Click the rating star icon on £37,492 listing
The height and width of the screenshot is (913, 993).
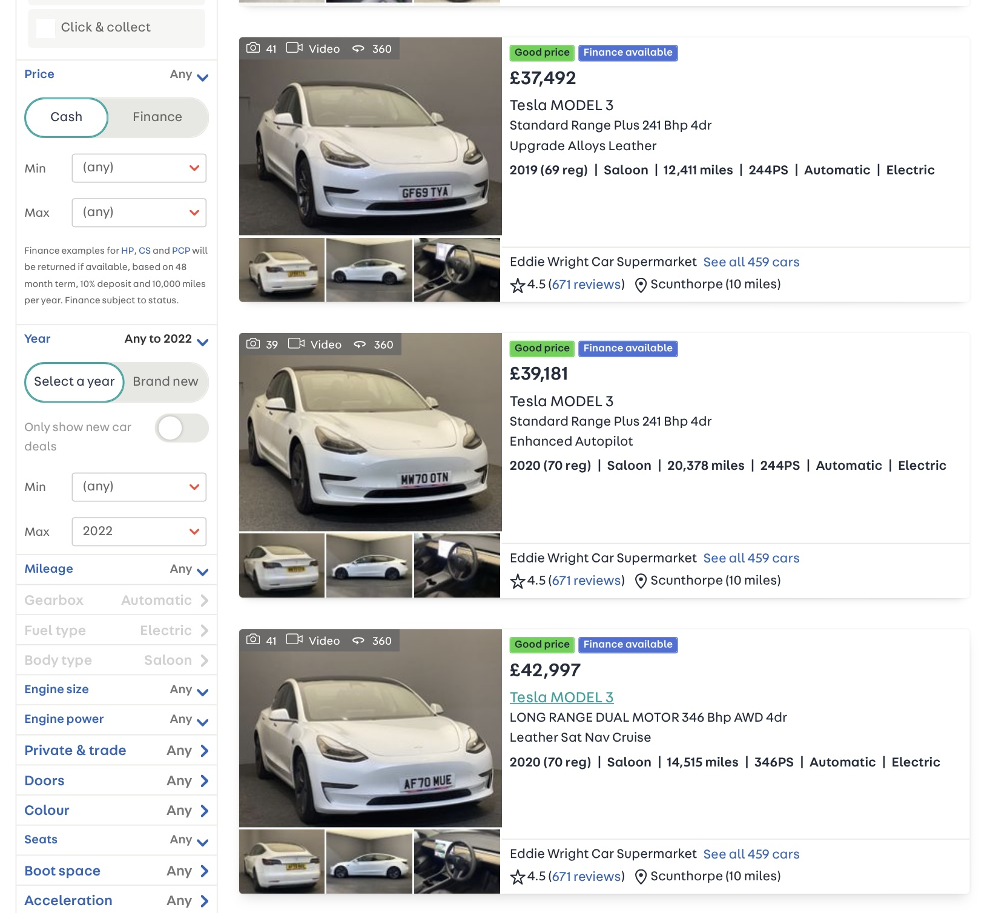pyautogui.click(x=518, y=285)
